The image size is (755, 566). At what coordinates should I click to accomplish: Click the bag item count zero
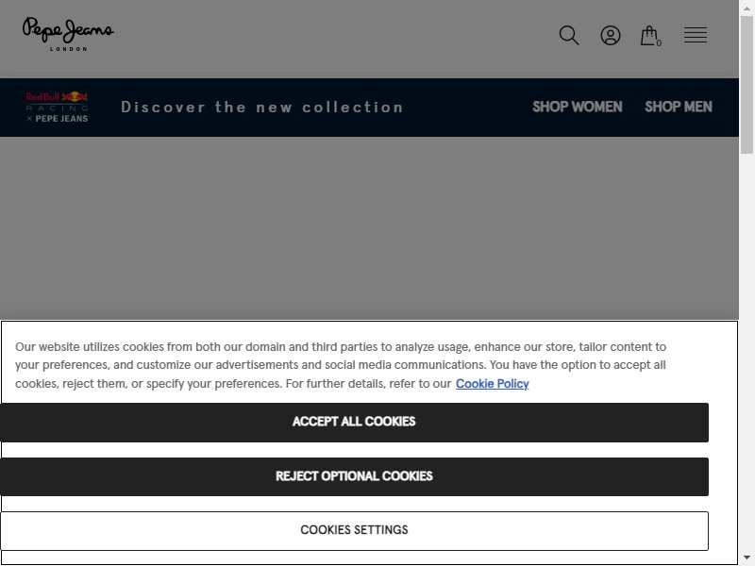[659, 42]
